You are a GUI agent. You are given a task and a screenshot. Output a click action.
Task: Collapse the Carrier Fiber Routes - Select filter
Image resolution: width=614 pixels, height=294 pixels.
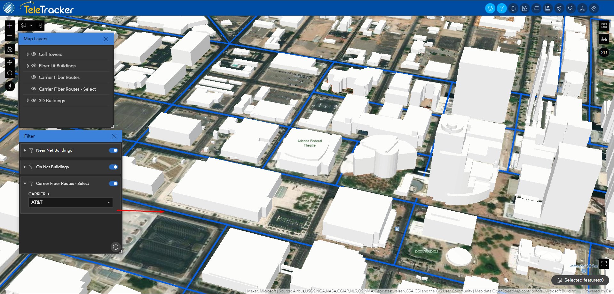(x=25, y=184)
